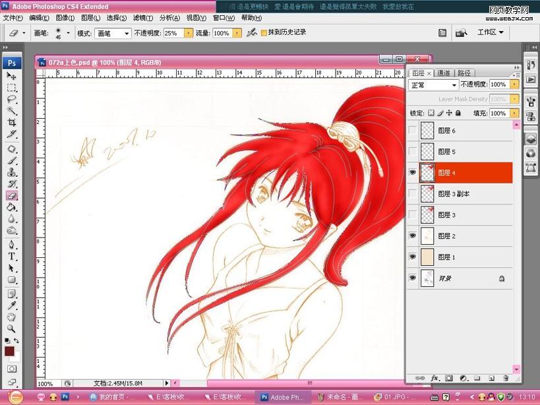
Task: Show layer 图层 6 visibility box
Action: pos(413,130)
